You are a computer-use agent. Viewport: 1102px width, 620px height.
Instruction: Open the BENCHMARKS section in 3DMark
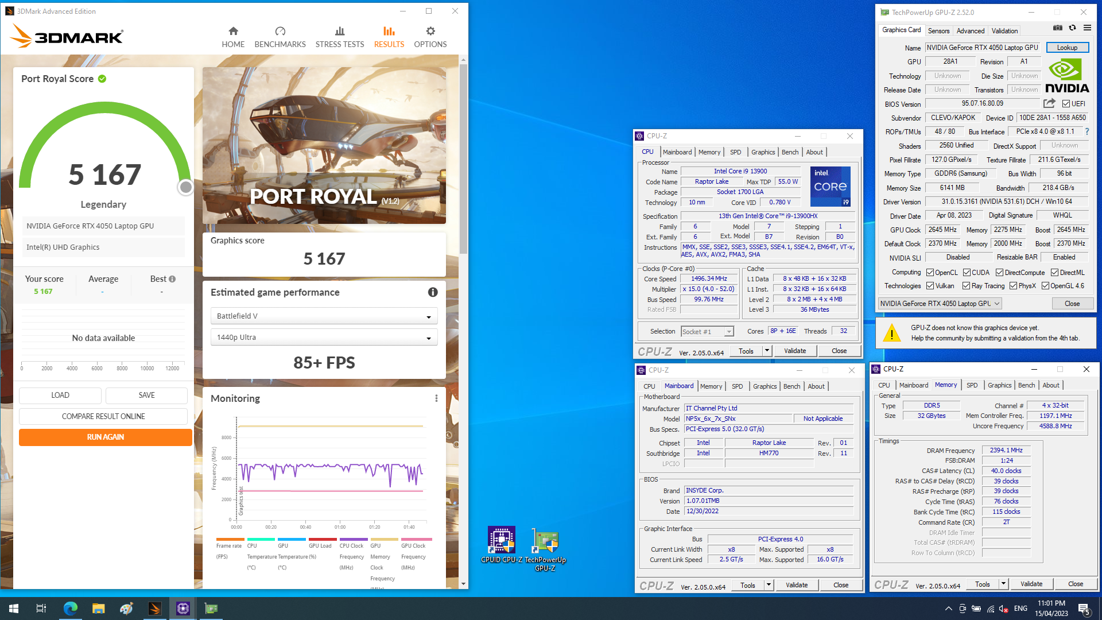pyautogui.click(x=280, y=37)
